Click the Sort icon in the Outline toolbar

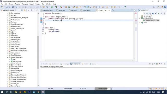150,14
